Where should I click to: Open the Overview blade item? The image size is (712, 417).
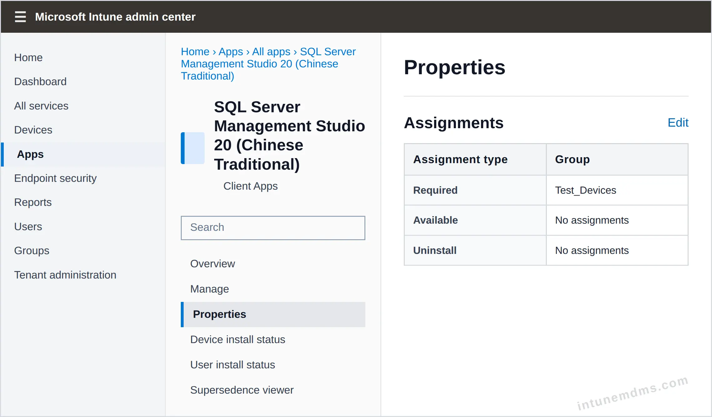tap(213, 264)
